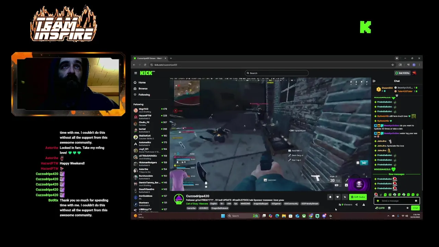Expand the gift leaderboard chevron under Shawn850
439x247 pixels.
click(x=397, y=95)
